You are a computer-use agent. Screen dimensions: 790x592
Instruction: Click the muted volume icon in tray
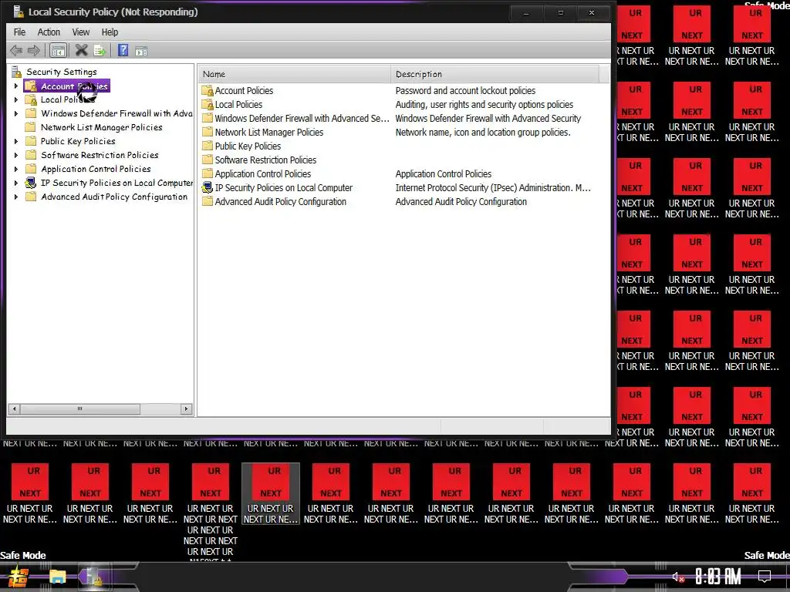[x=678, y=577]
